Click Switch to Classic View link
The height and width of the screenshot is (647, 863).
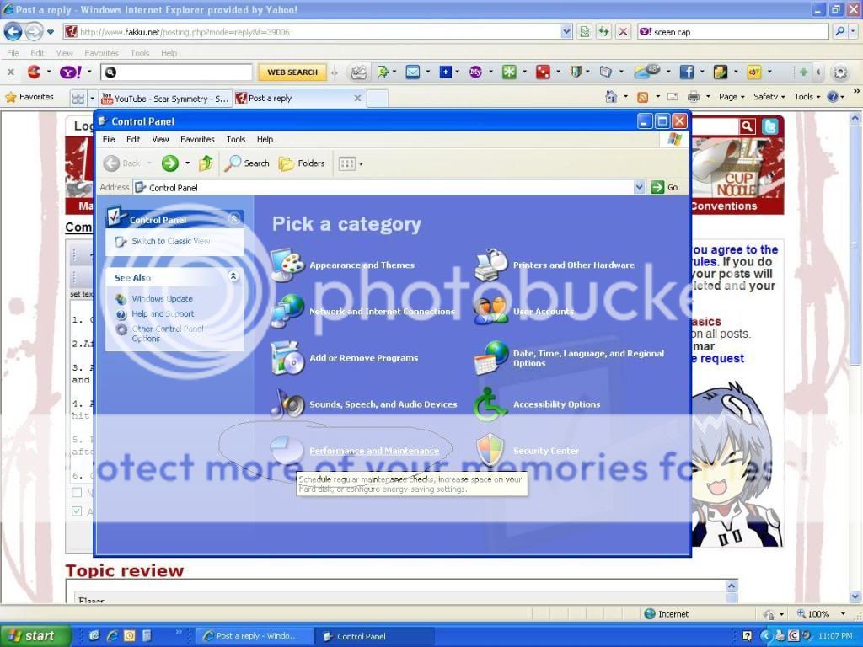(170, 242)
